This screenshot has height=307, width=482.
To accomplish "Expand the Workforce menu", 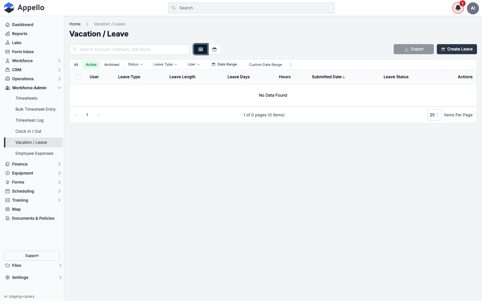I will tap(33, 61).
